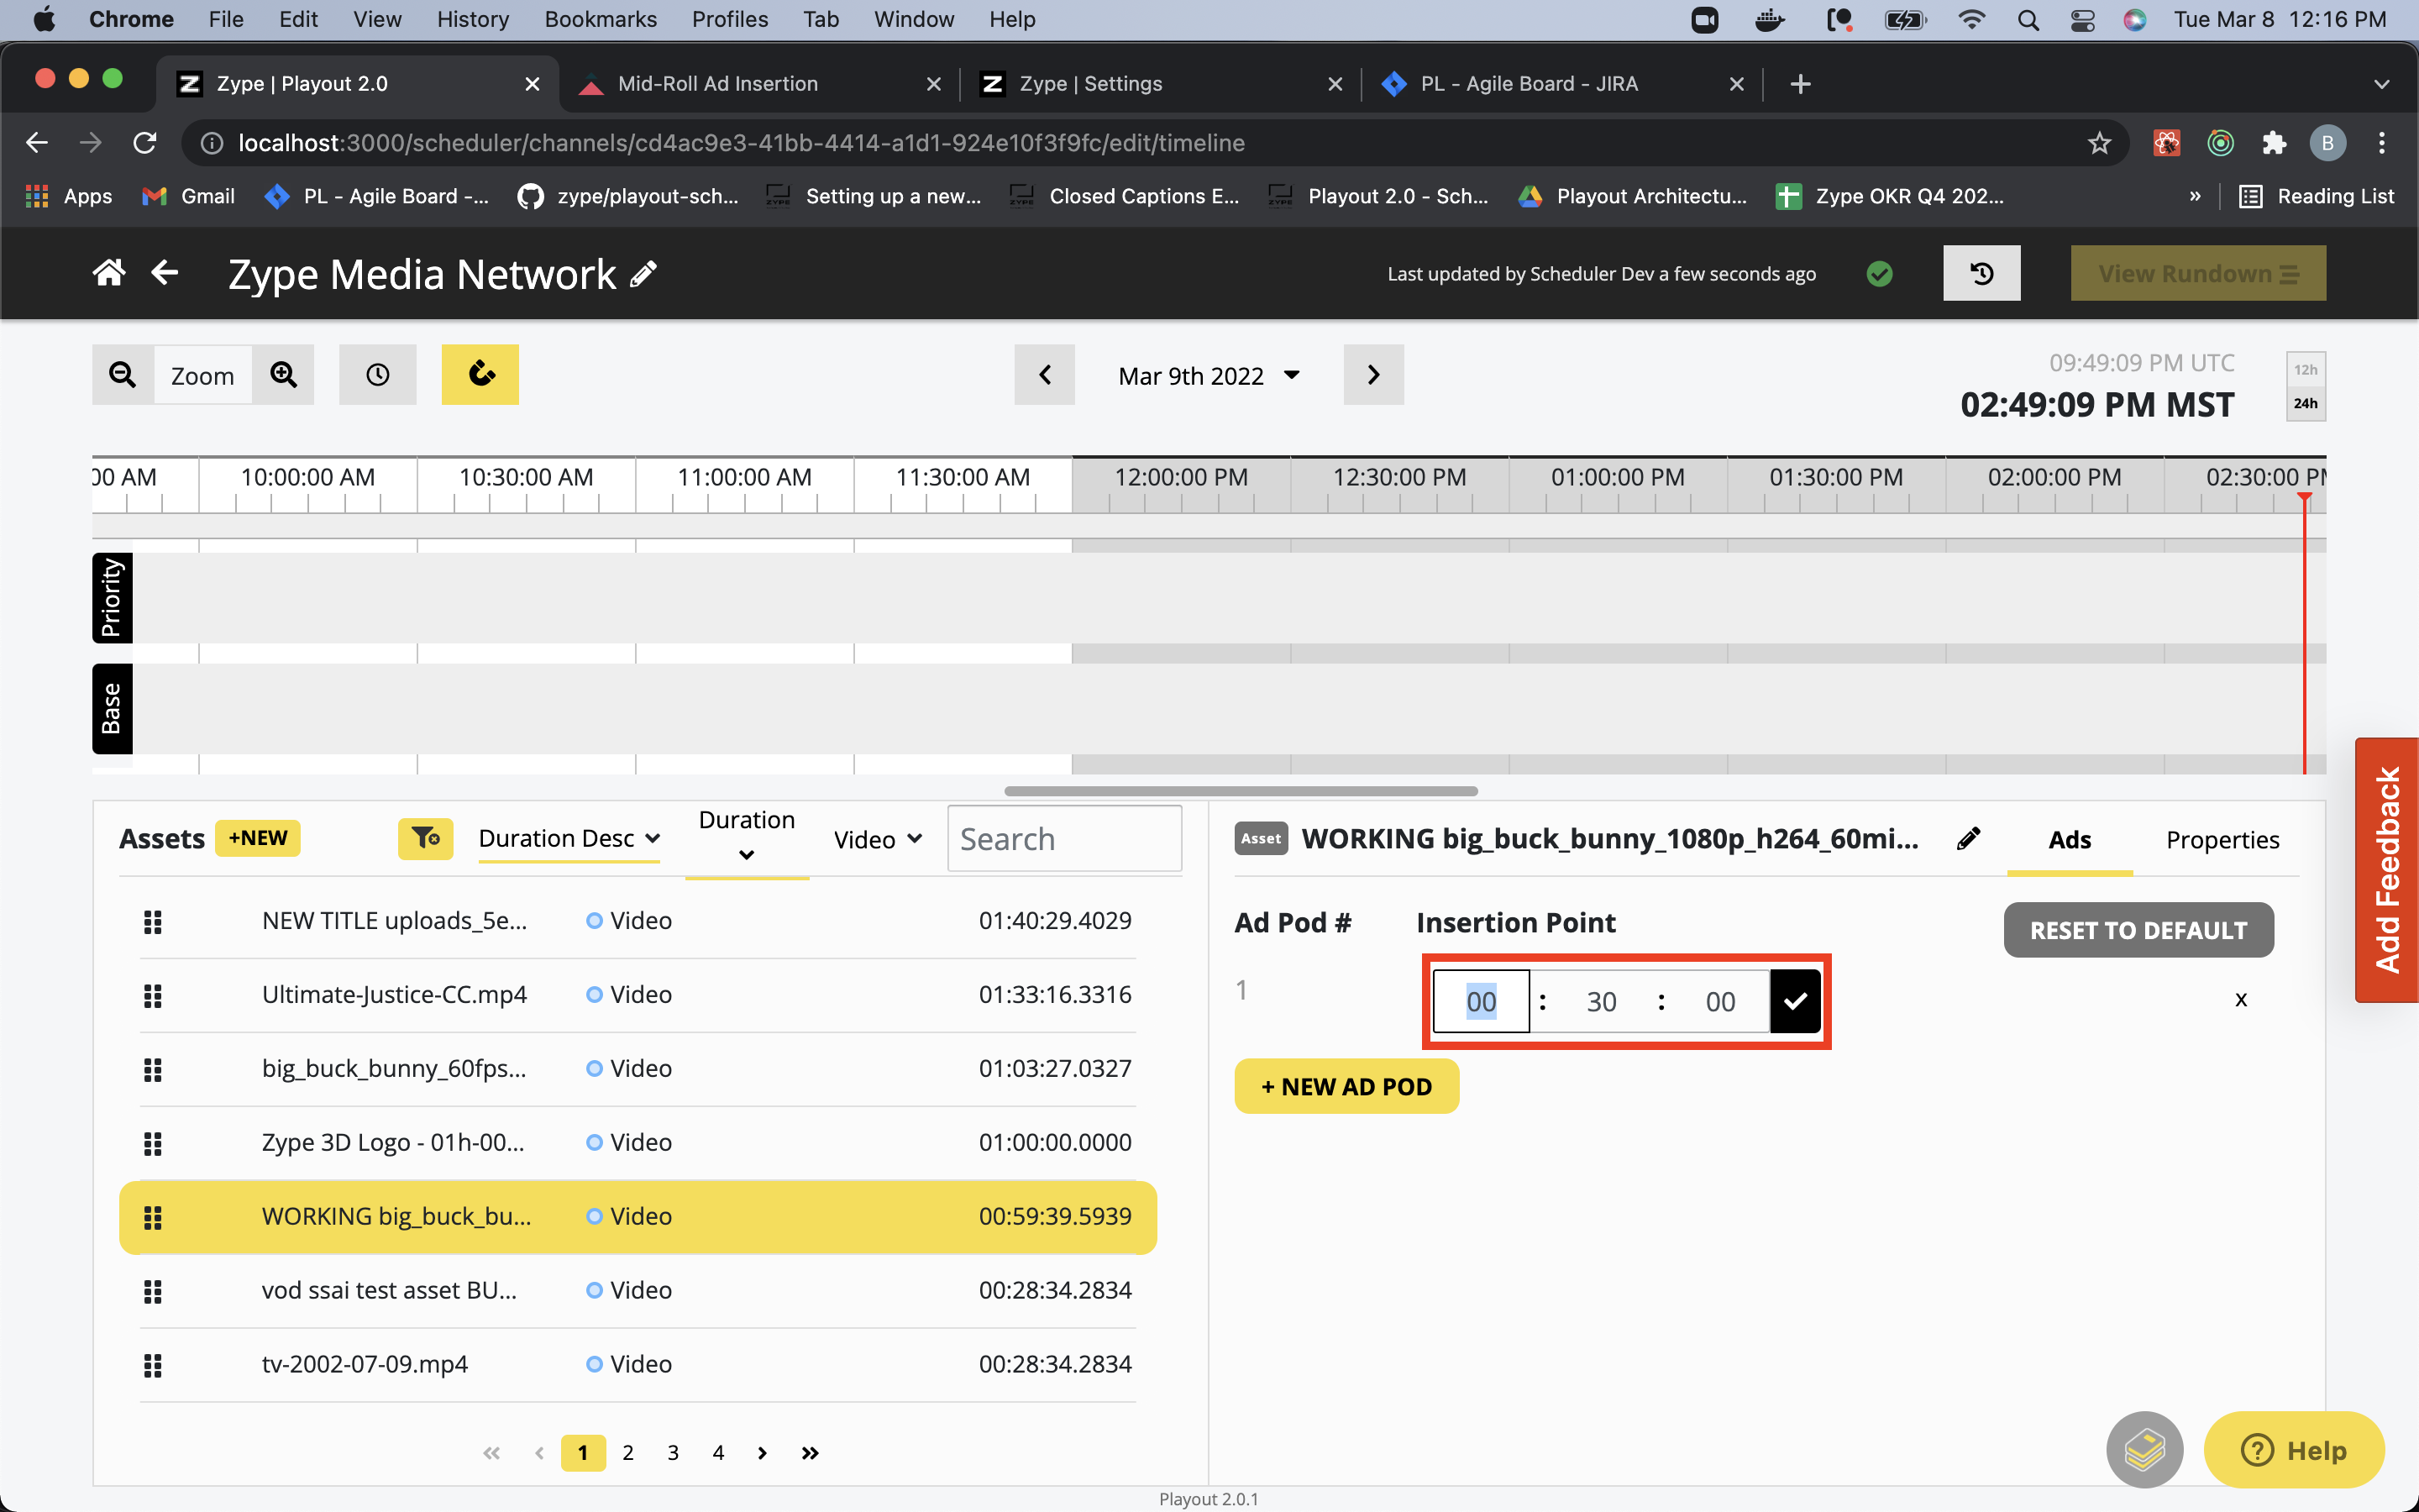Viewport: 2419px width, 1512px height.
Task: Open the assets filter button
Action: (x=426, y=838)
